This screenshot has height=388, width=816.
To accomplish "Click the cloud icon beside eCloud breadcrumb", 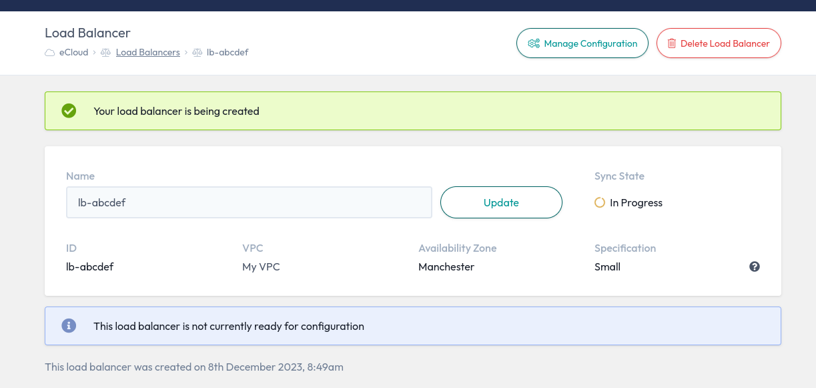I will pos(50,52).
